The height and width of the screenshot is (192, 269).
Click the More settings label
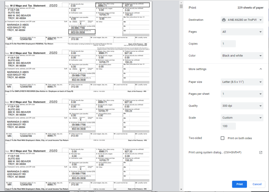click(x=197, y=69)
